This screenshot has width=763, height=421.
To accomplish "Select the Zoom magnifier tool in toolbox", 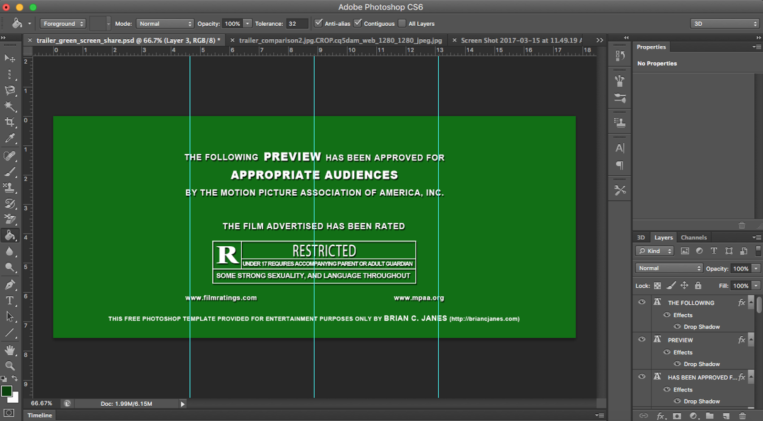I will click(10, 366).
